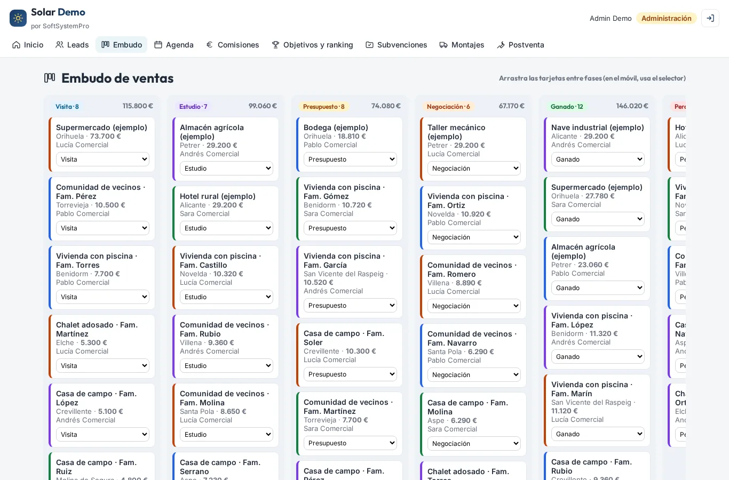This screenshot has width=729, height=480.
Task: Click the Presupuesto · 8 phase badge
Action: coord(324,107)
